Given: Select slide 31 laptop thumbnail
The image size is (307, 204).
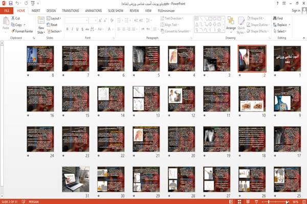Looking at the screenshot, I should pyautogui.click(x=76, y=179).
